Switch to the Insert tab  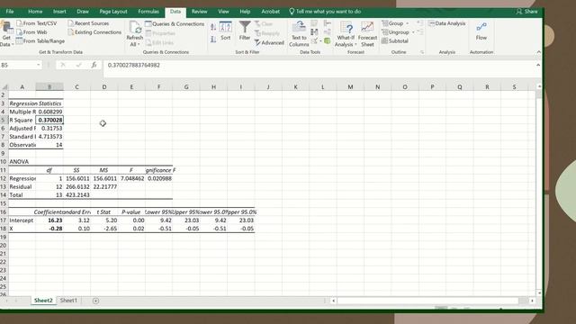coord(59,12)
